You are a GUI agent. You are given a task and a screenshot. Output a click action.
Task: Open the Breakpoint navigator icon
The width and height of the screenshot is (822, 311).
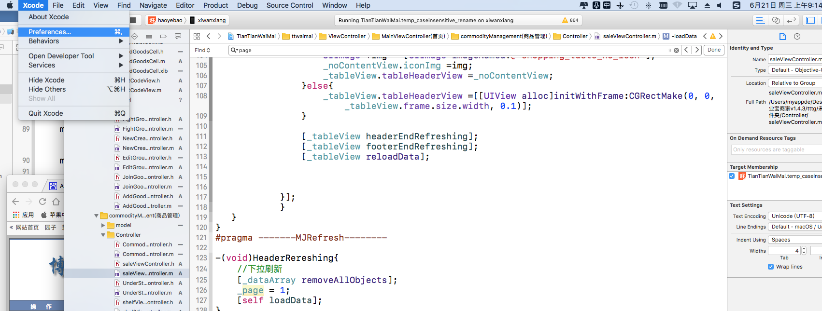[163, 37]
